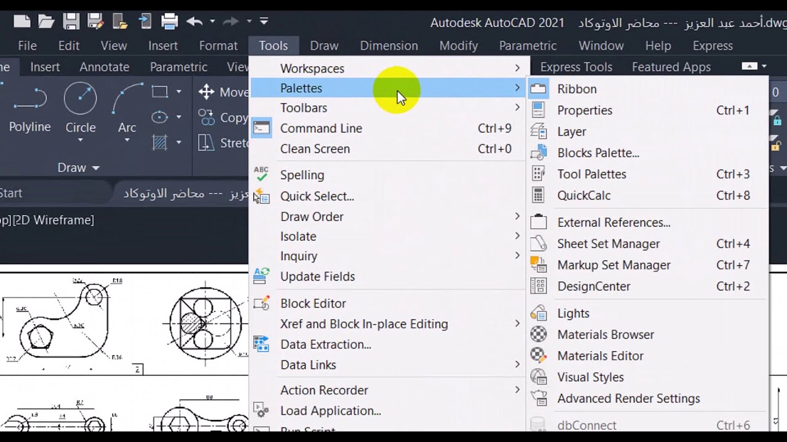
Task: Open Circle tool dropdown arrow
Action: [81, 141]
